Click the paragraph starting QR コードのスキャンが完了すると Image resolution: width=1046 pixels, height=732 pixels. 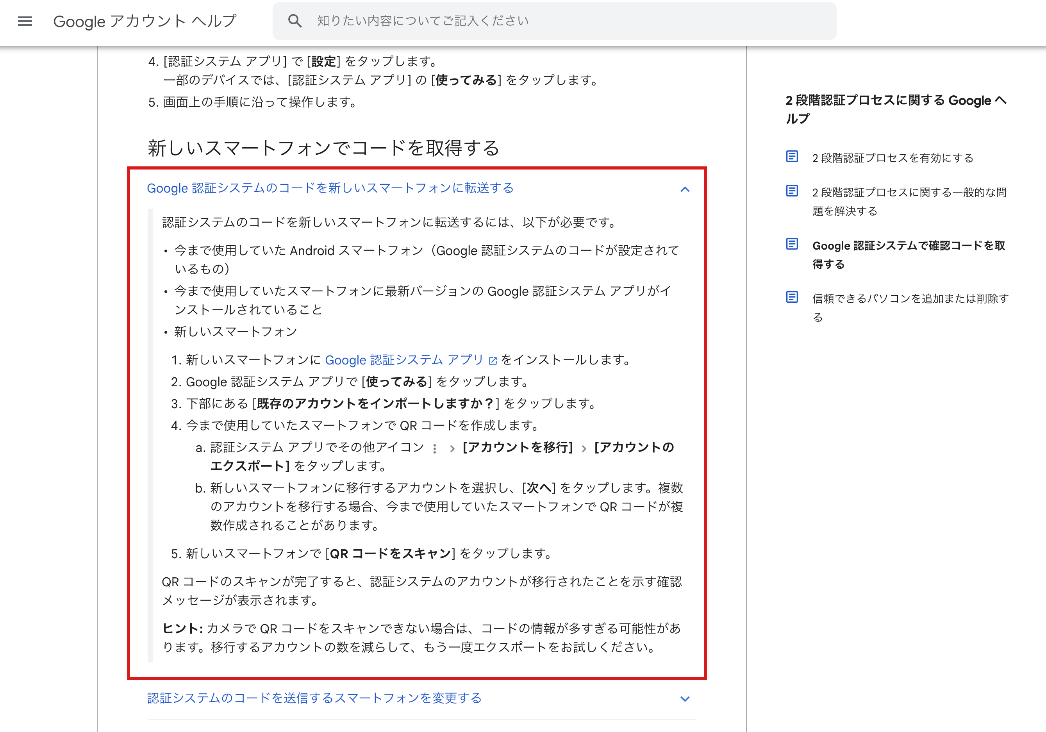422,591
